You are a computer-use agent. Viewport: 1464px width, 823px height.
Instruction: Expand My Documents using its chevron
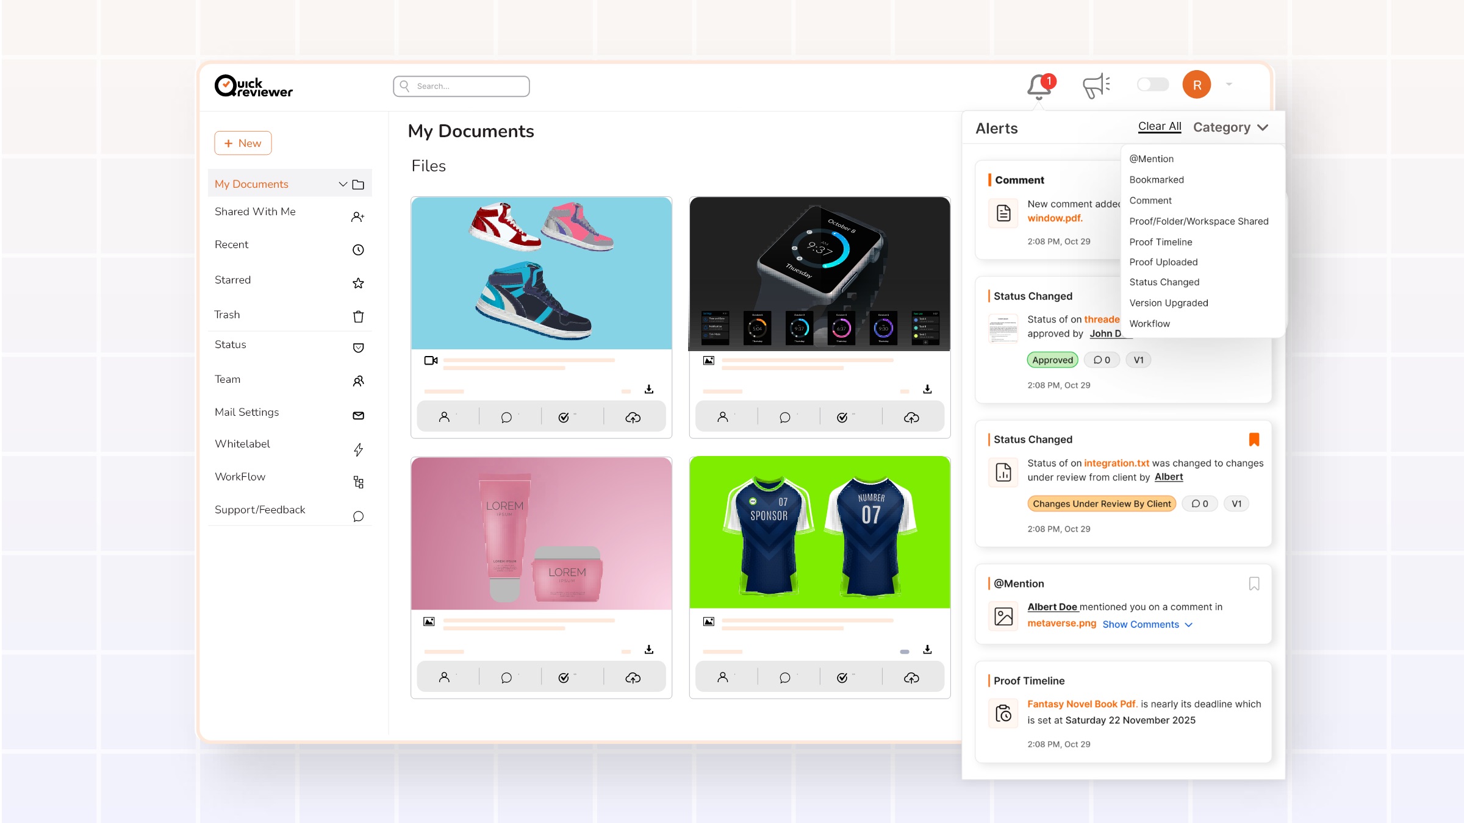(342, 183)
